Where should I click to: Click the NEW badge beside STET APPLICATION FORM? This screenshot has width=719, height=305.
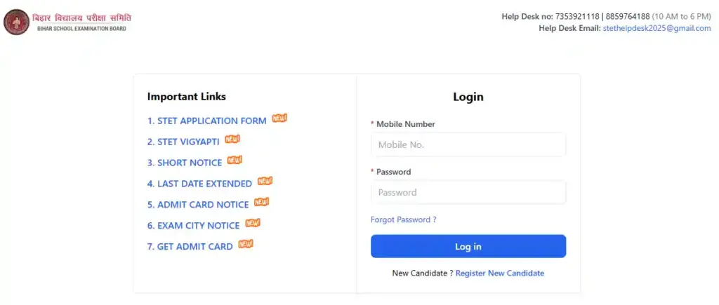pyautogui.click(x=279, y=118)
